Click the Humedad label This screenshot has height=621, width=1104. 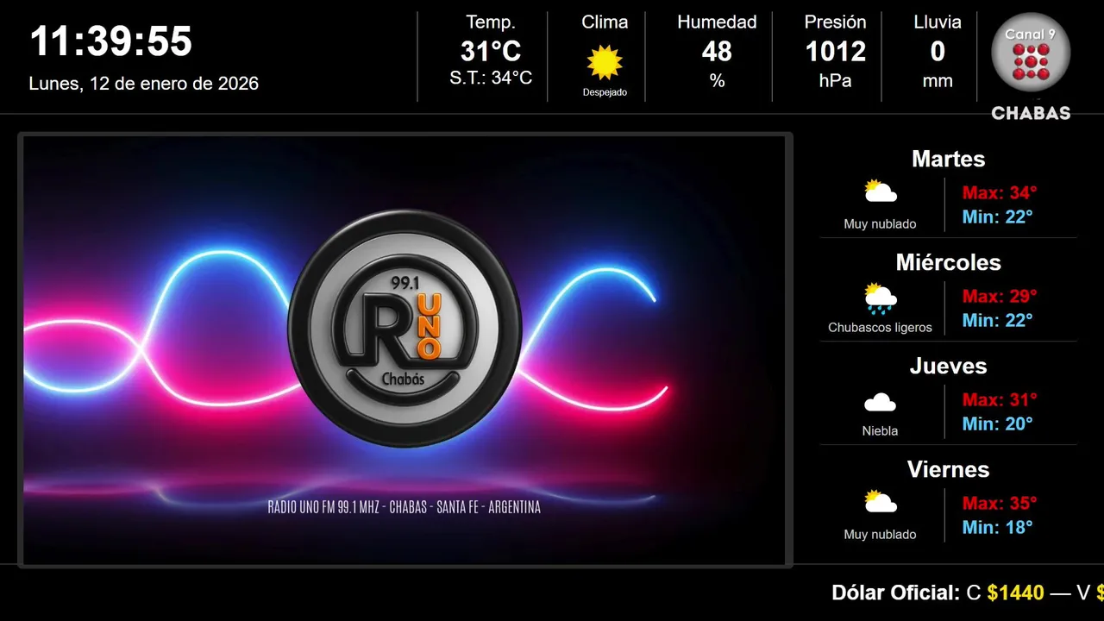tap(717, 22)
